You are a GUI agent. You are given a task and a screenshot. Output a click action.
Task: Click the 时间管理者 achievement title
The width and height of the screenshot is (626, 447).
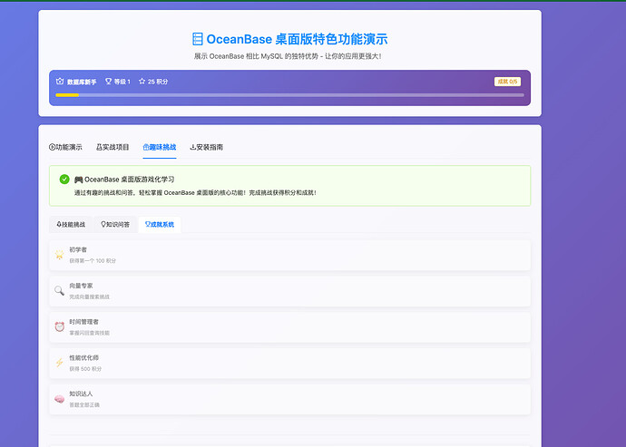(x=83, y=322)
